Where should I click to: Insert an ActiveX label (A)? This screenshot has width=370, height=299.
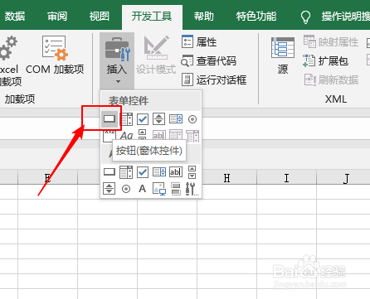point(143,189)
